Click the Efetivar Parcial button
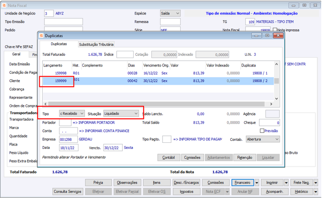Viewport: 322px width, 198px height. [x=127, y=192]
